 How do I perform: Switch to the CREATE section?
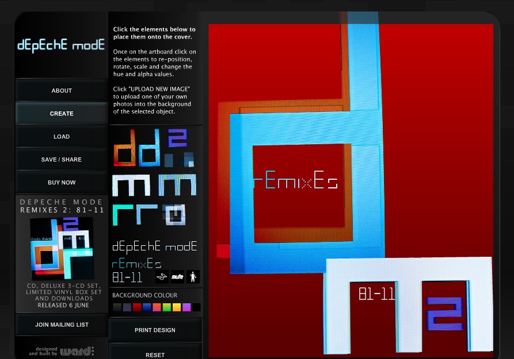[x=62, y=114]
